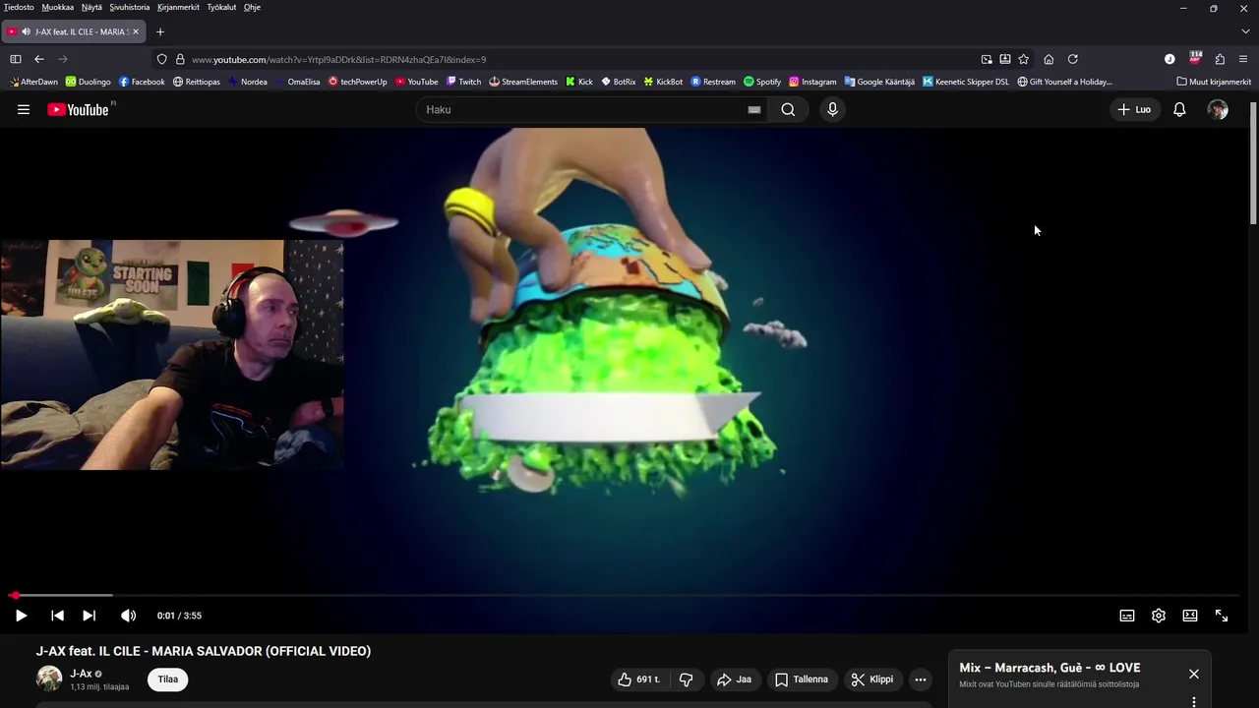Close the J-AX feat. IL CILE tab

coord(136,31)
